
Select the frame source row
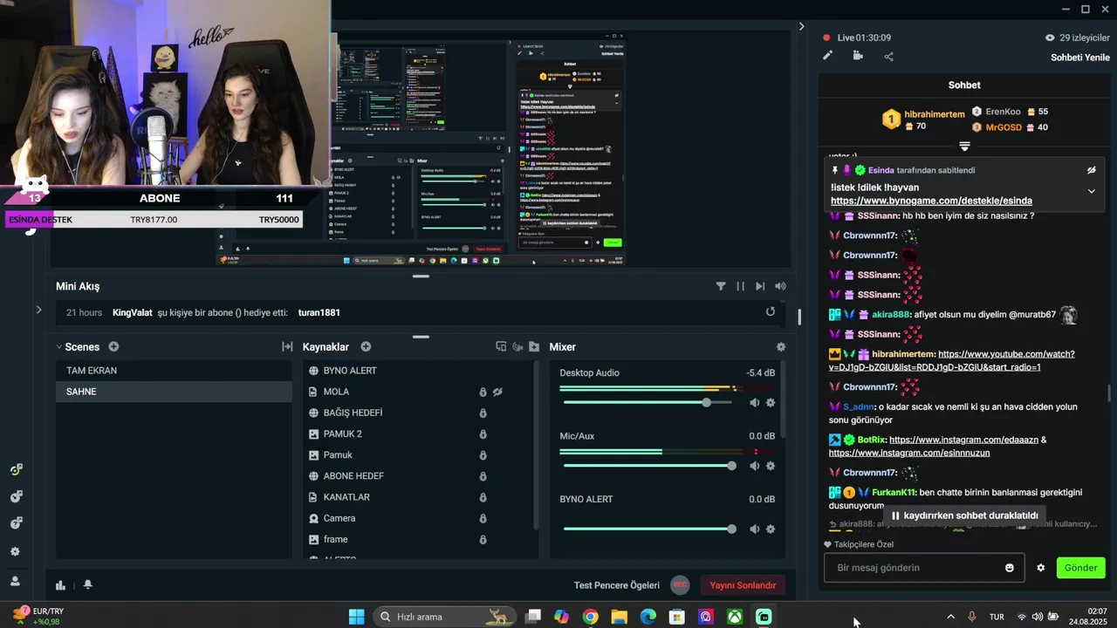pos(417,539)
